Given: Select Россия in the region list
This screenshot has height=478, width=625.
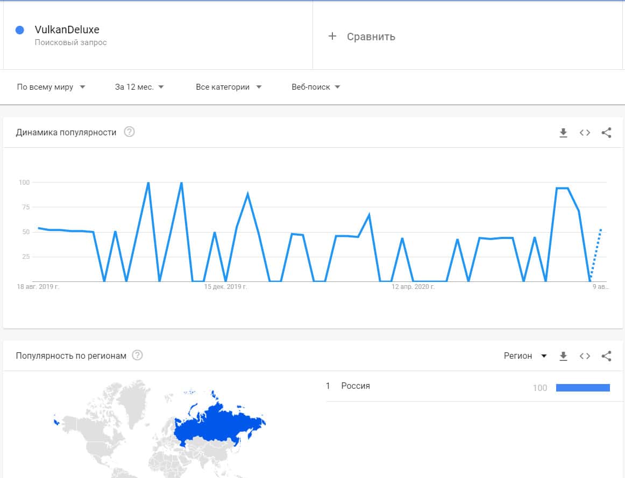Looking at the screenshot, I should (356, 386).
